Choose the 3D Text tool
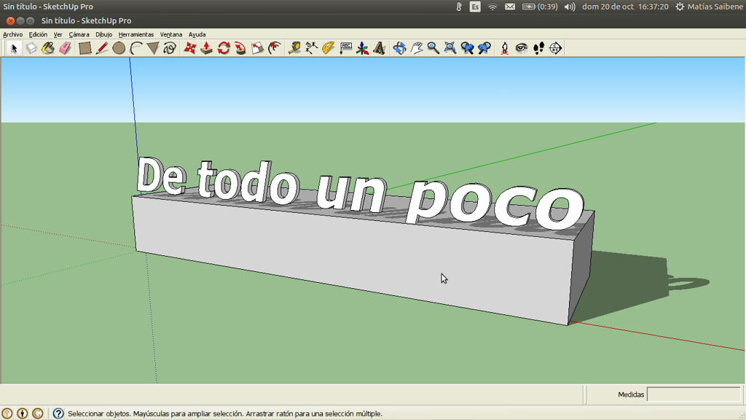This screenshot has height=420, width=746. 379,48
